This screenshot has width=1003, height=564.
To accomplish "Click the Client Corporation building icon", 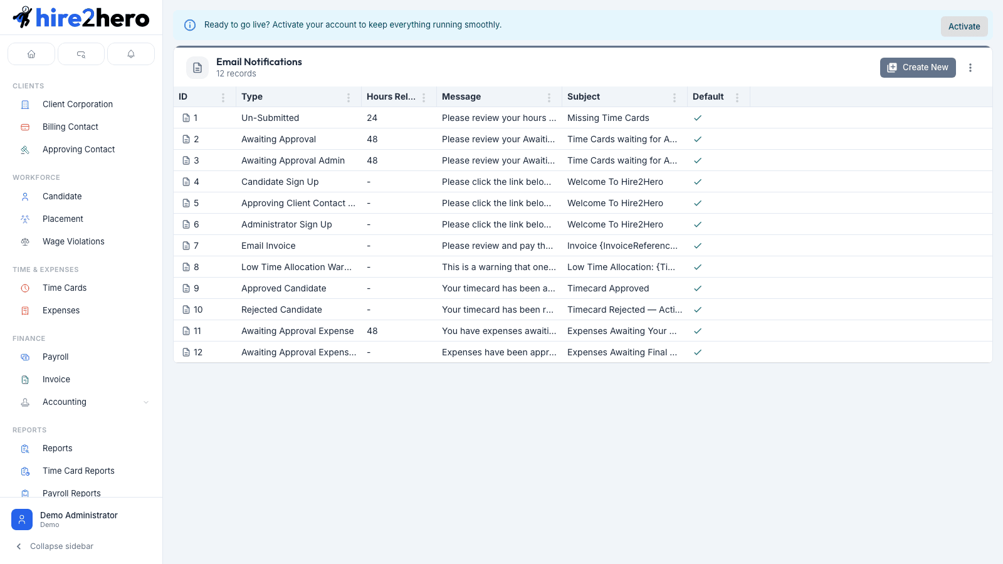I will coord(25,105).
